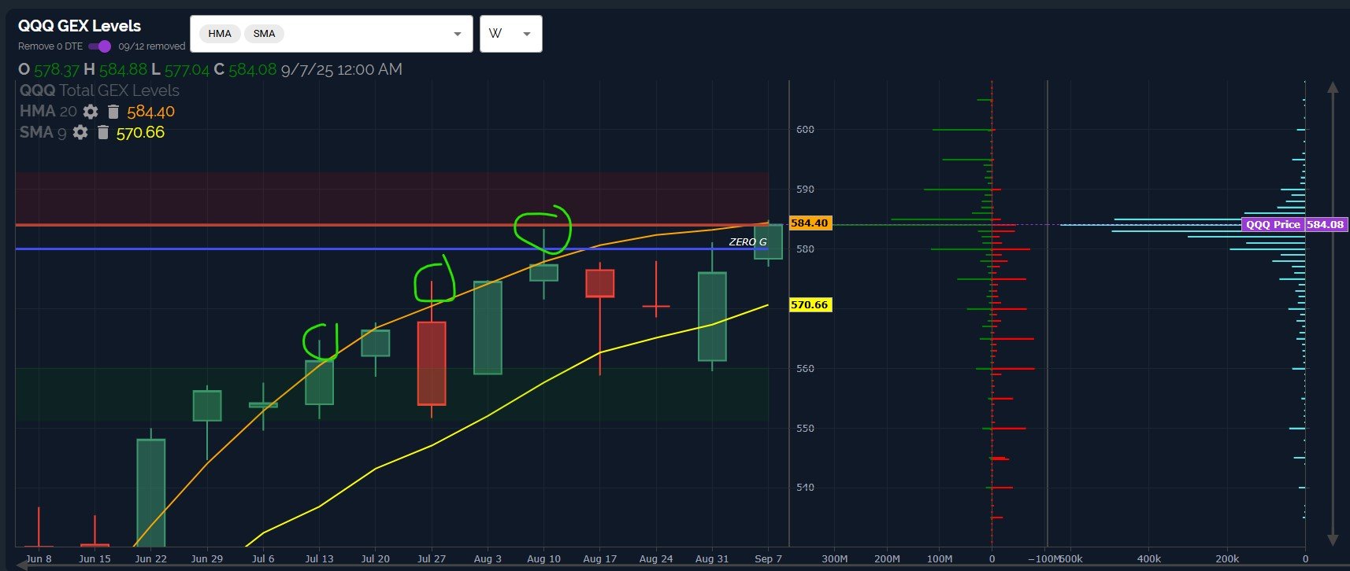Click the ZERO G line label
Image resolution: width=1350 pixels, height=571 pixels.
coord(747,241)
